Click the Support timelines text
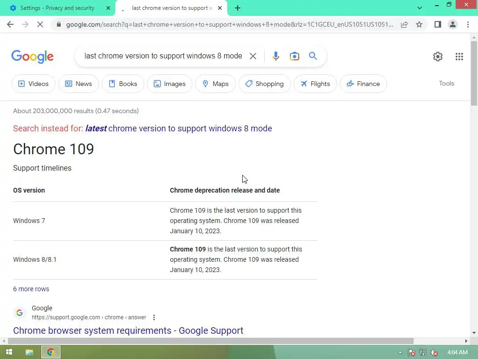Viewport: 478px width, 359px height. click(x=42, y=168)
